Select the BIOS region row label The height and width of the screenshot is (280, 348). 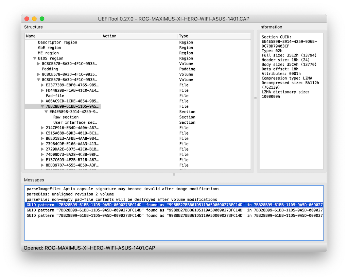[51, 58]
